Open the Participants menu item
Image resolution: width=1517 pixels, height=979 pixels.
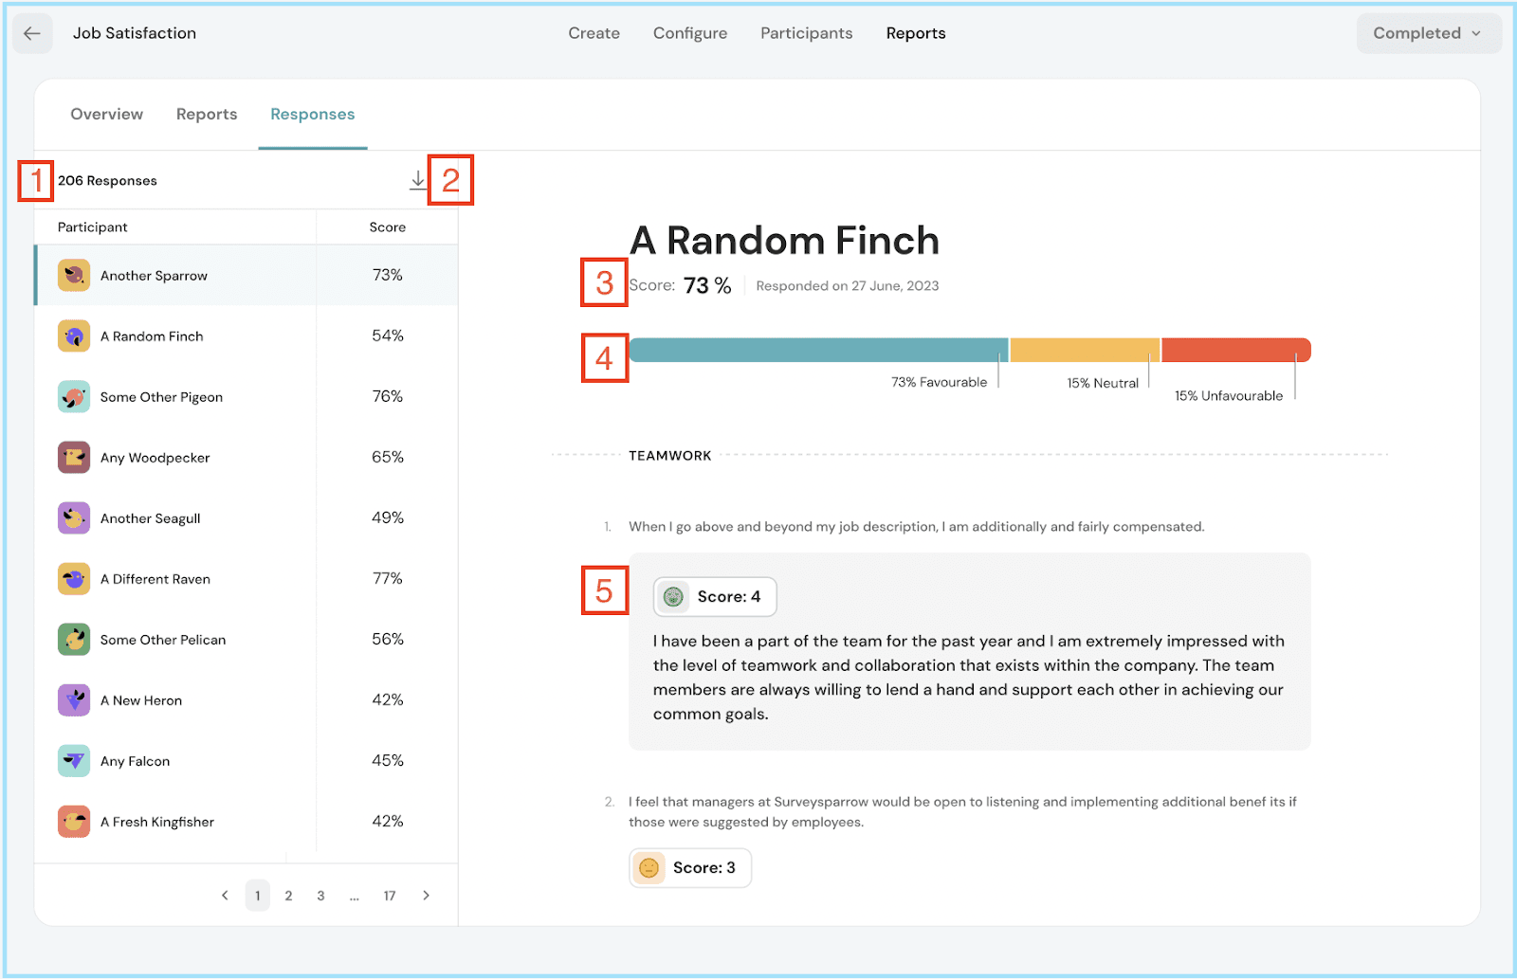point(806,33)
